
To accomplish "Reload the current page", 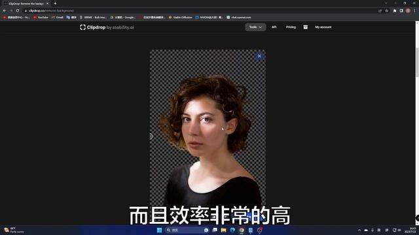I will [18, 10].
